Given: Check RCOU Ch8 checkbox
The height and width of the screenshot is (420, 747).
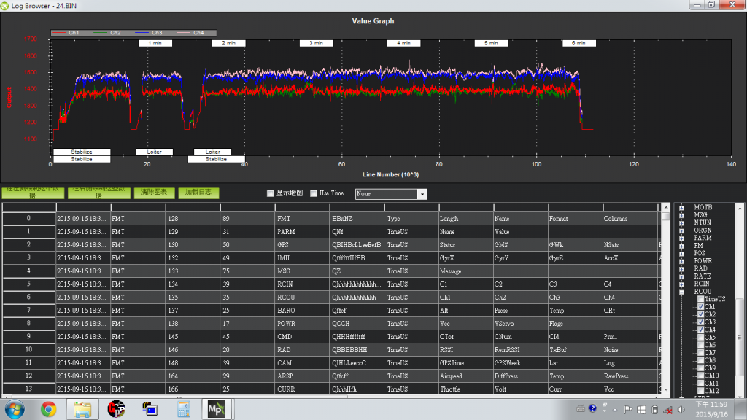Looking at the screenshot, I should tap(701, 360).
